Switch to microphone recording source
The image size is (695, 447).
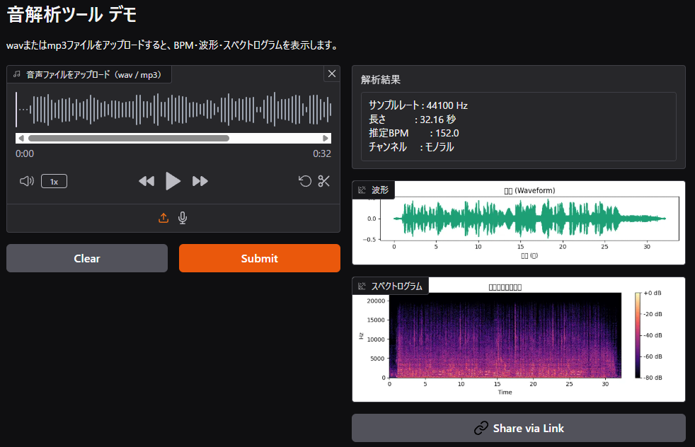(183, 218)
